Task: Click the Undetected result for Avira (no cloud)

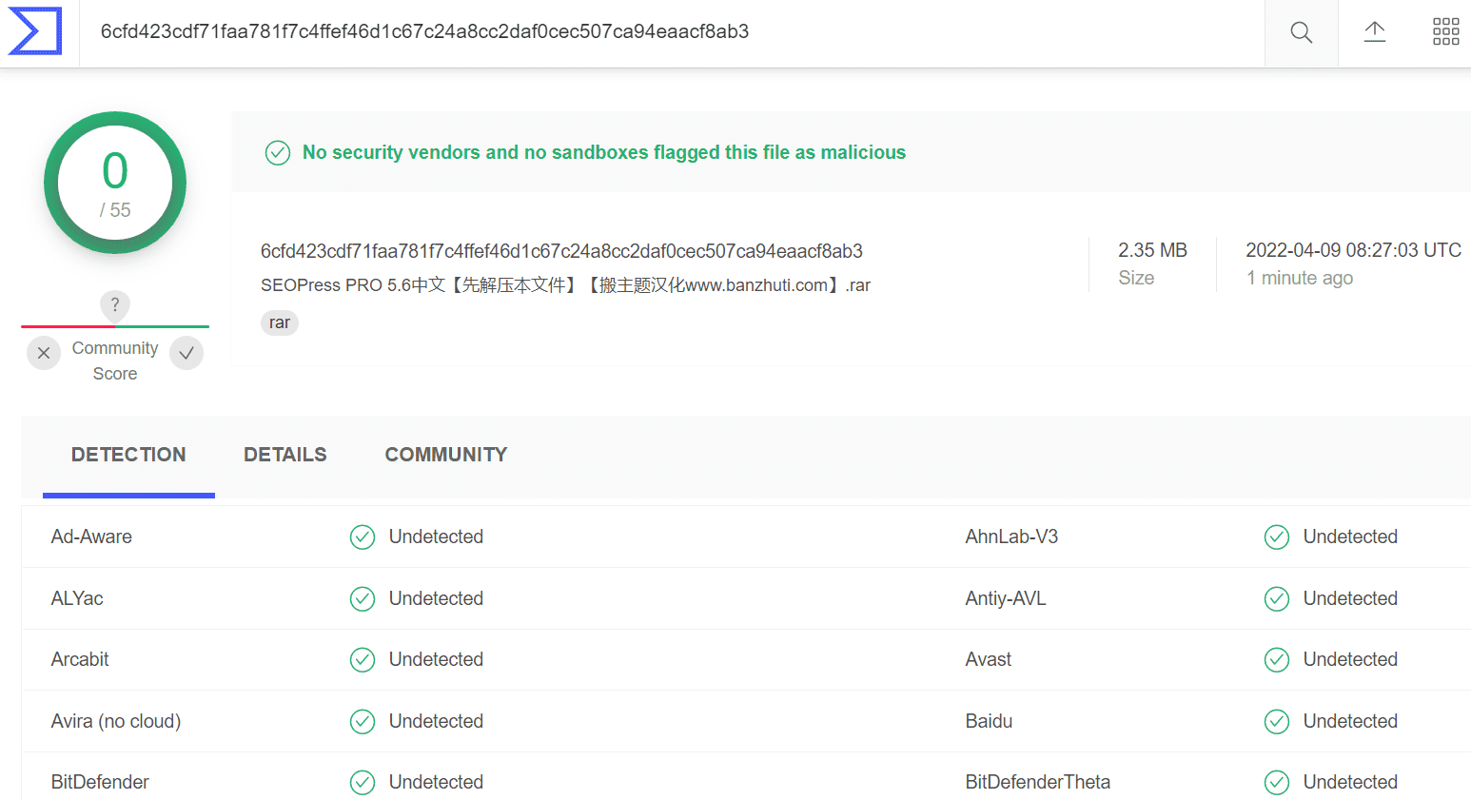Action: click(436, 722)
